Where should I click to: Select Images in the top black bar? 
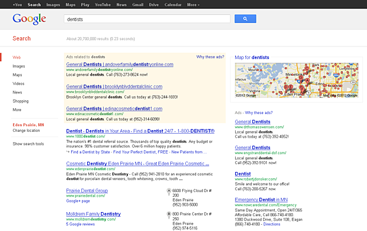[53, 5]
